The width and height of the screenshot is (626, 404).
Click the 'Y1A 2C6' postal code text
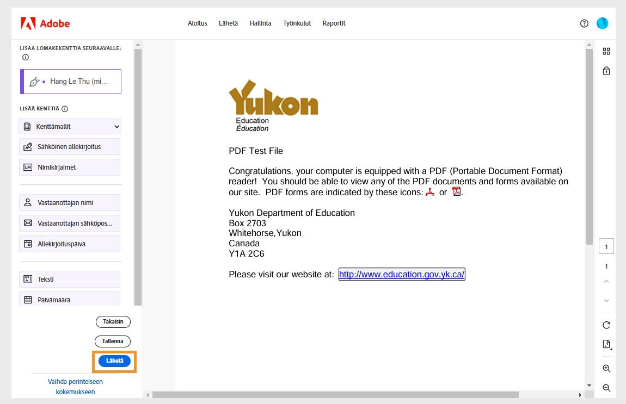pos(247,253)
